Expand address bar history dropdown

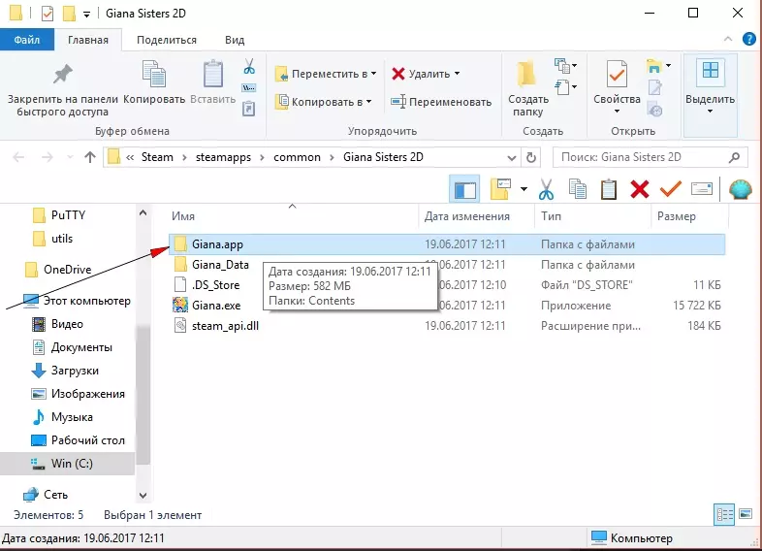511,157
